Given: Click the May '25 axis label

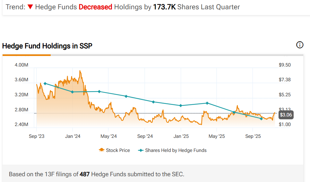Looking at the screenshot, I should 217,136.
